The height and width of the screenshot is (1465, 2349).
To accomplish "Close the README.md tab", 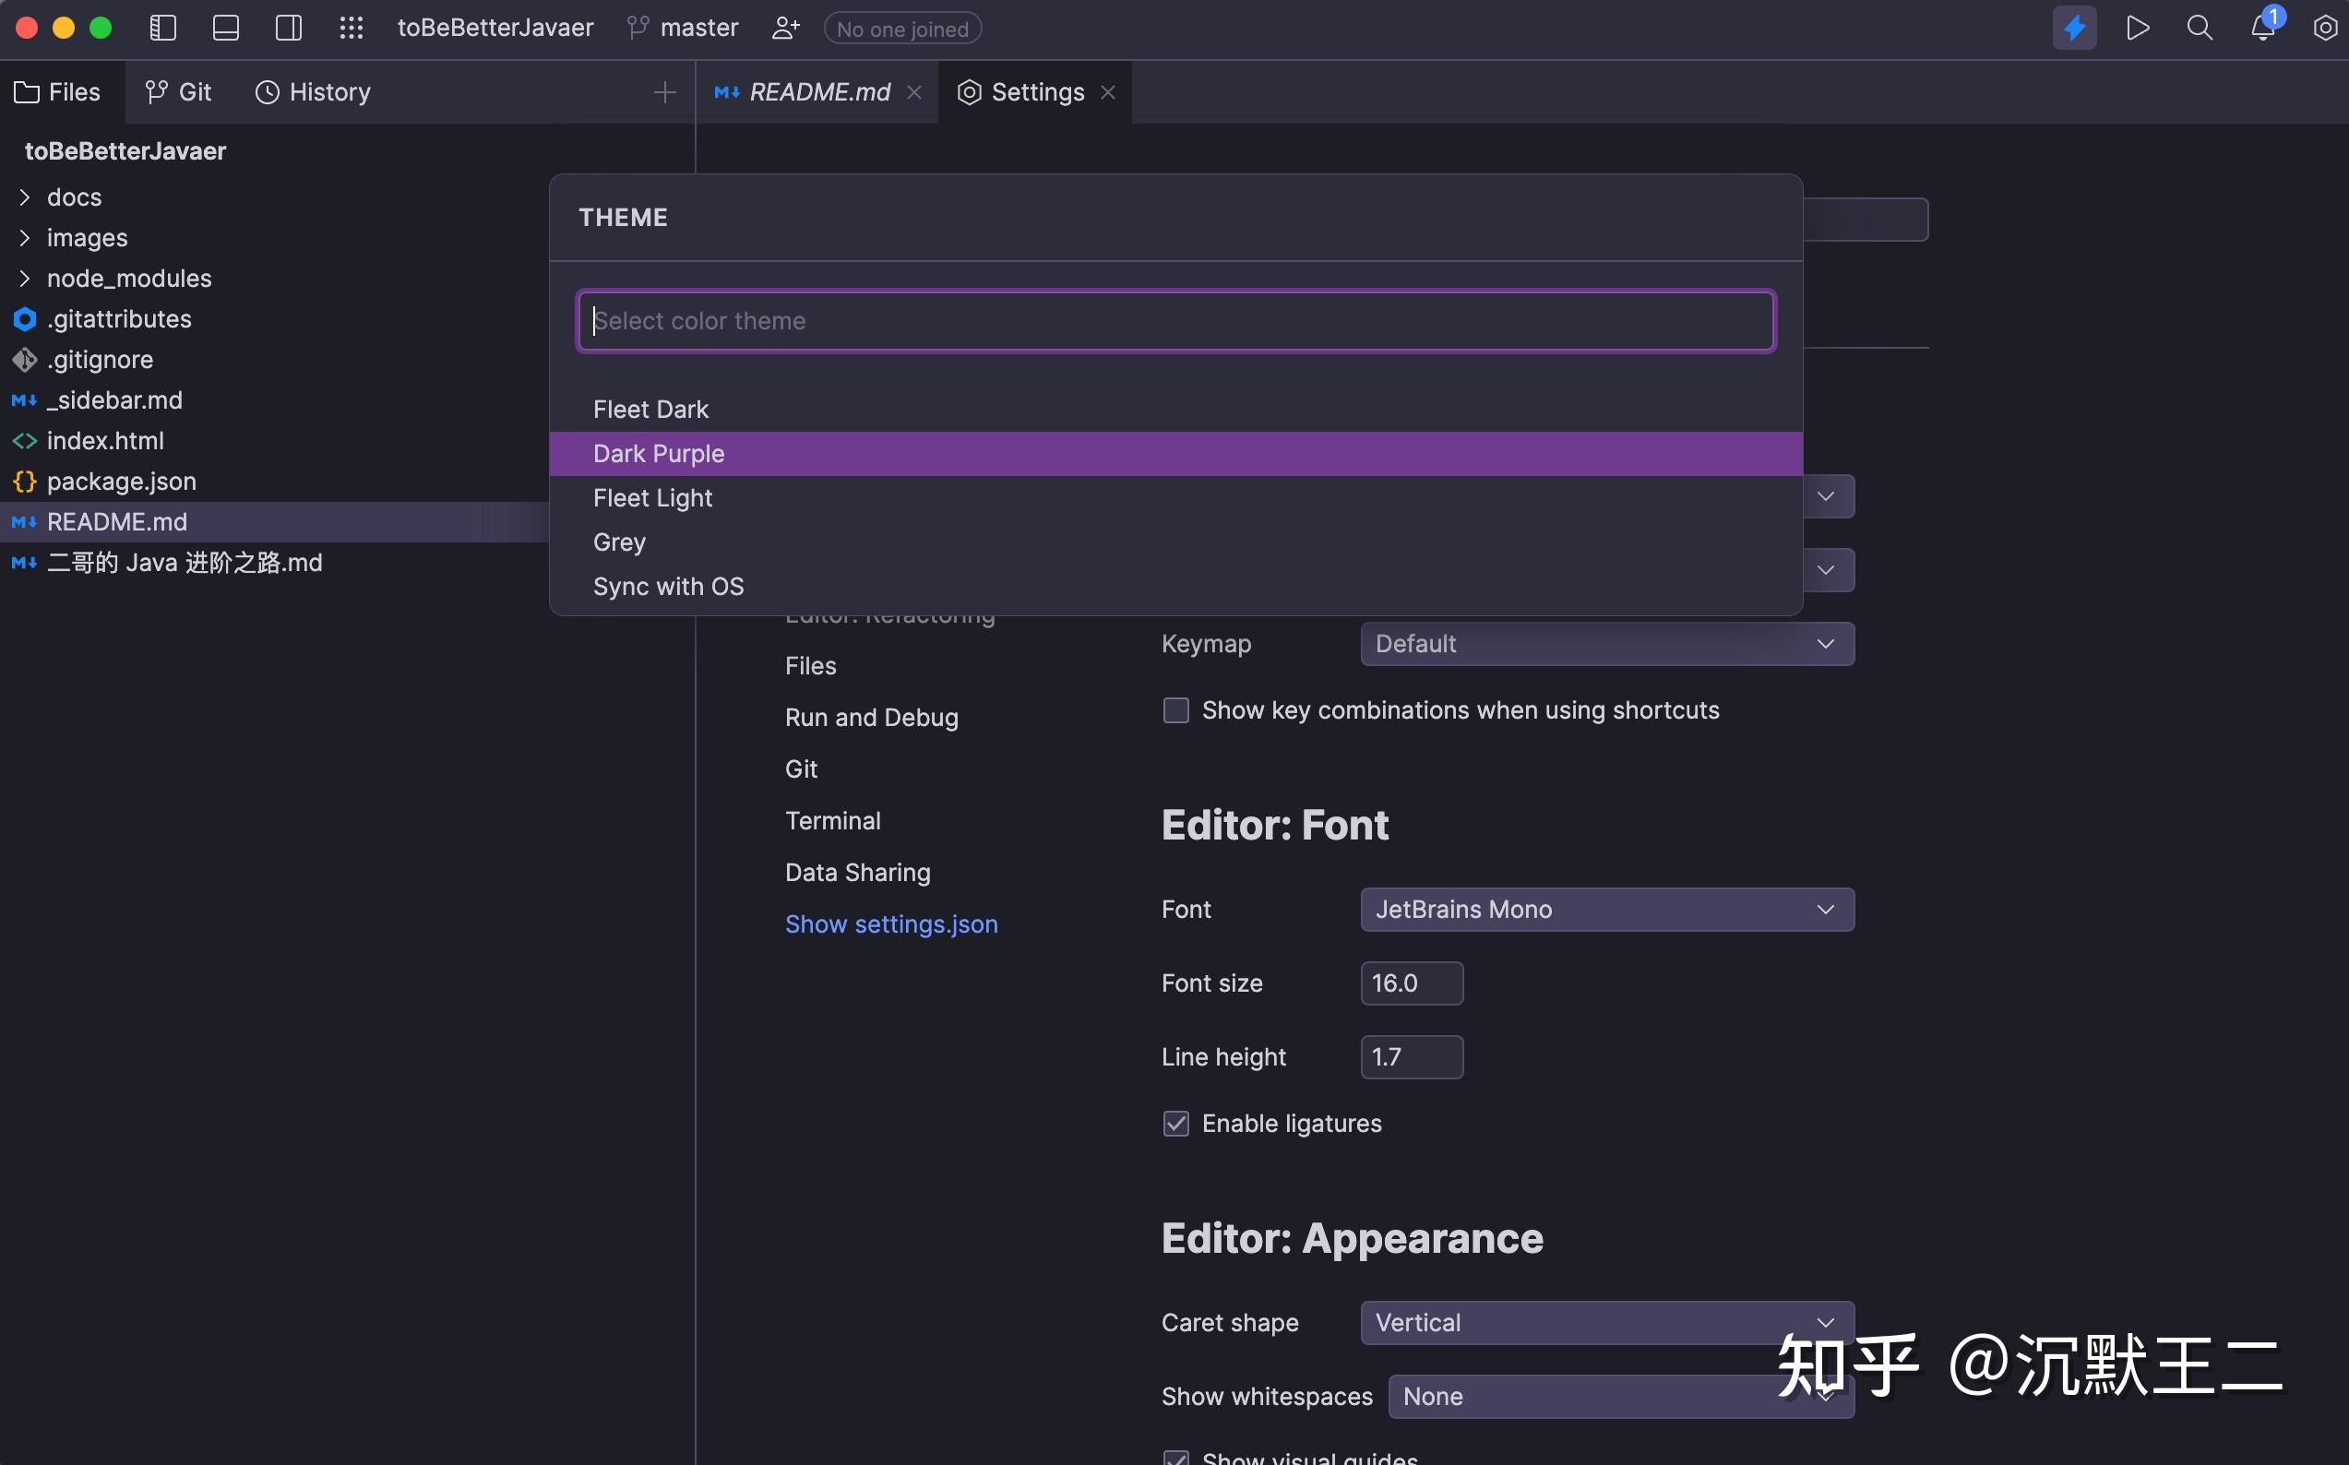I will tap(913, 92).
